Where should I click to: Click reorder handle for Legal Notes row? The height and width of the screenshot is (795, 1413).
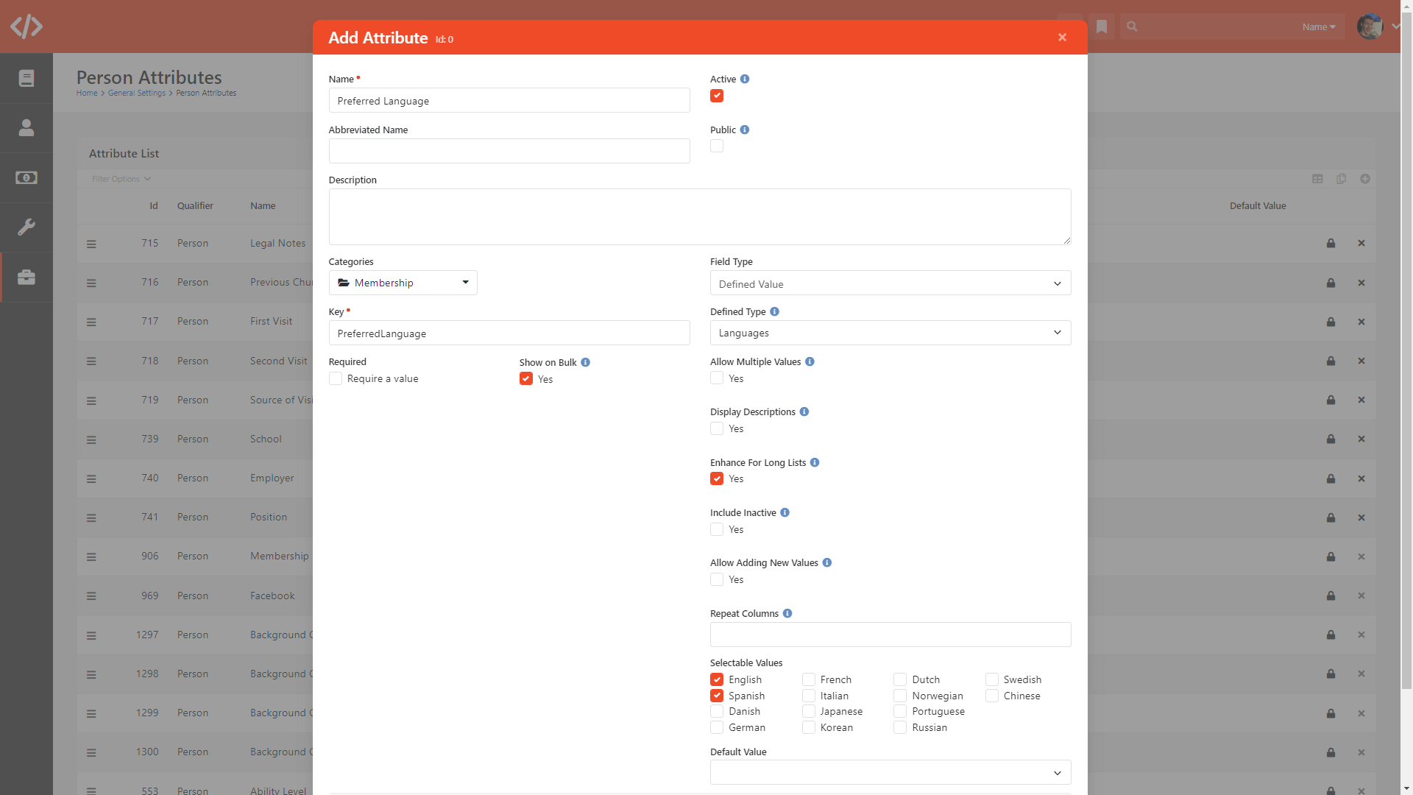click(91, 244)
